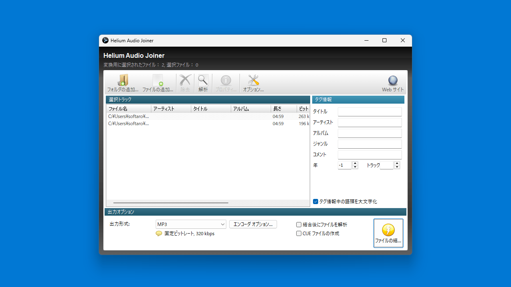
Task: Click the フォルダの追加 folder icon
Action: (123, 80)
